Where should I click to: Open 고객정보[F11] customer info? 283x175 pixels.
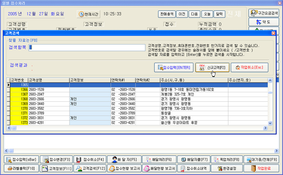pyautogui.click(x=56, y=168)
